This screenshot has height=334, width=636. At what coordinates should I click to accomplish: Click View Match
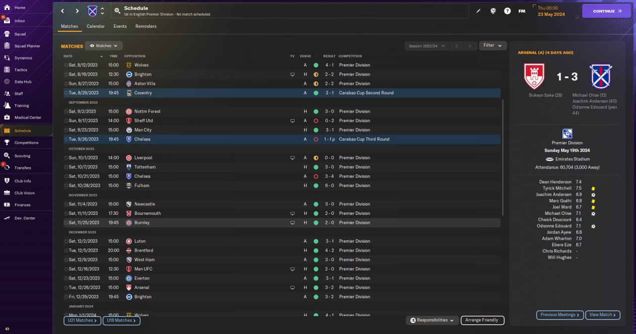(603, 315)
